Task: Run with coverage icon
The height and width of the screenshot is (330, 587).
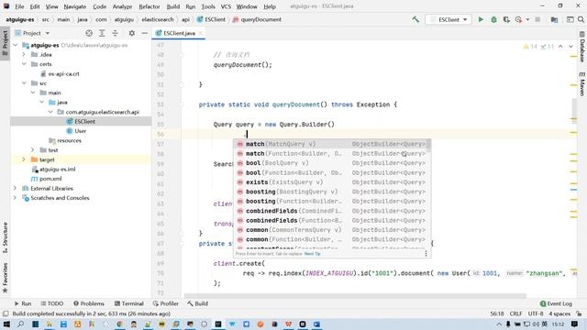Action: (x=506, y=19)
